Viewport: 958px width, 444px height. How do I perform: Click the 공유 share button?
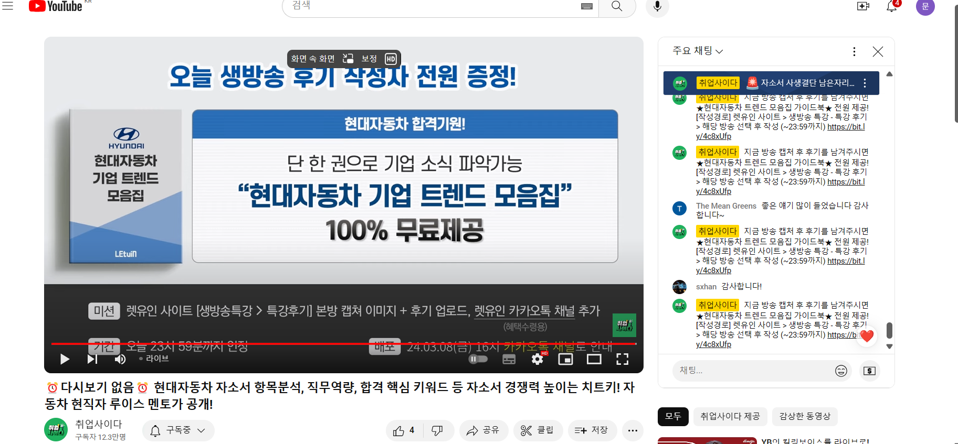(483, 430)
